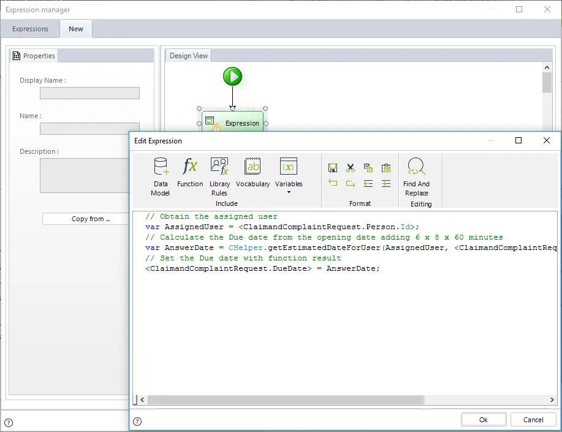Viewport: 562px width, 432px height.
Task: Click the Cut scissors icon
Action: pyautogui.click(x=351, y=168)
